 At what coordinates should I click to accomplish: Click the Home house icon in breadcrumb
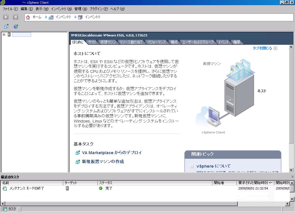click(x=28, y=17)
